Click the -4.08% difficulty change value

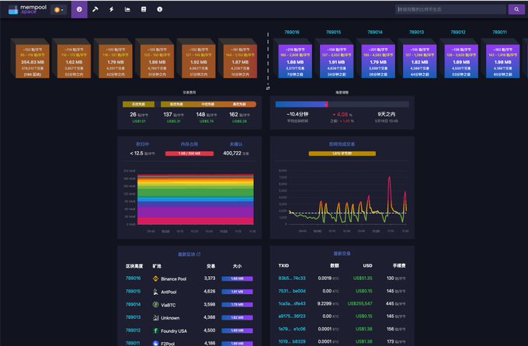[342, 115]
